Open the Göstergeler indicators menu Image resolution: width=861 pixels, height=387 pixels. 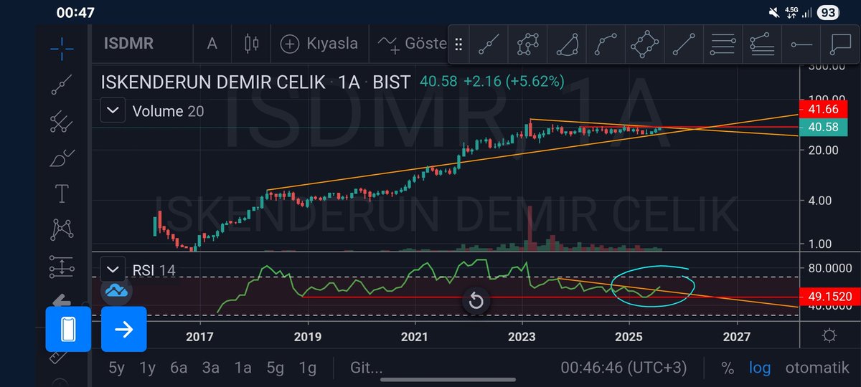click(x=412, y=44)
